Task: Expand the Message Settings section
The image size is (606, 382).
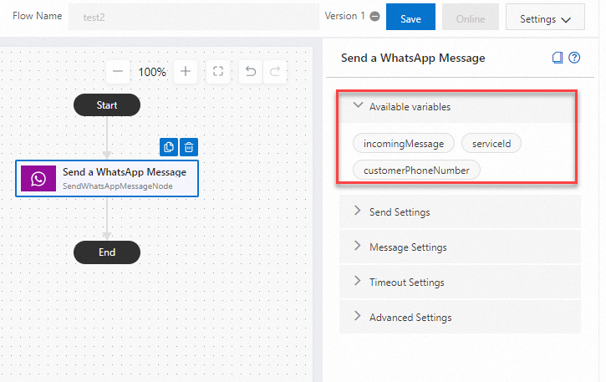Action: [460, 247]
